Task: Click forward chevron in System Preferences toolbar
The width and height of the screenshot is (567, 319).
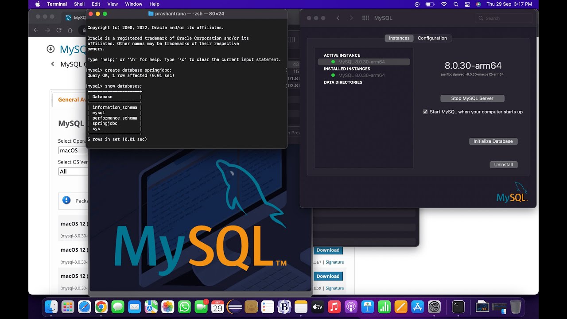Action: point(351,18)
